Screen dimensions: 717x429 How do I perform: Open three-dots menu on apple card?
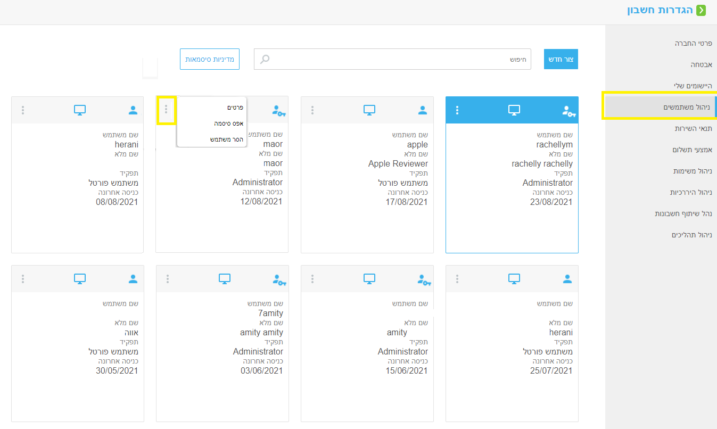tap(312, 110)
